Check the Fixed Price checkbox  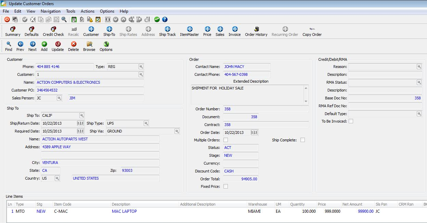(x=225, y=186)
